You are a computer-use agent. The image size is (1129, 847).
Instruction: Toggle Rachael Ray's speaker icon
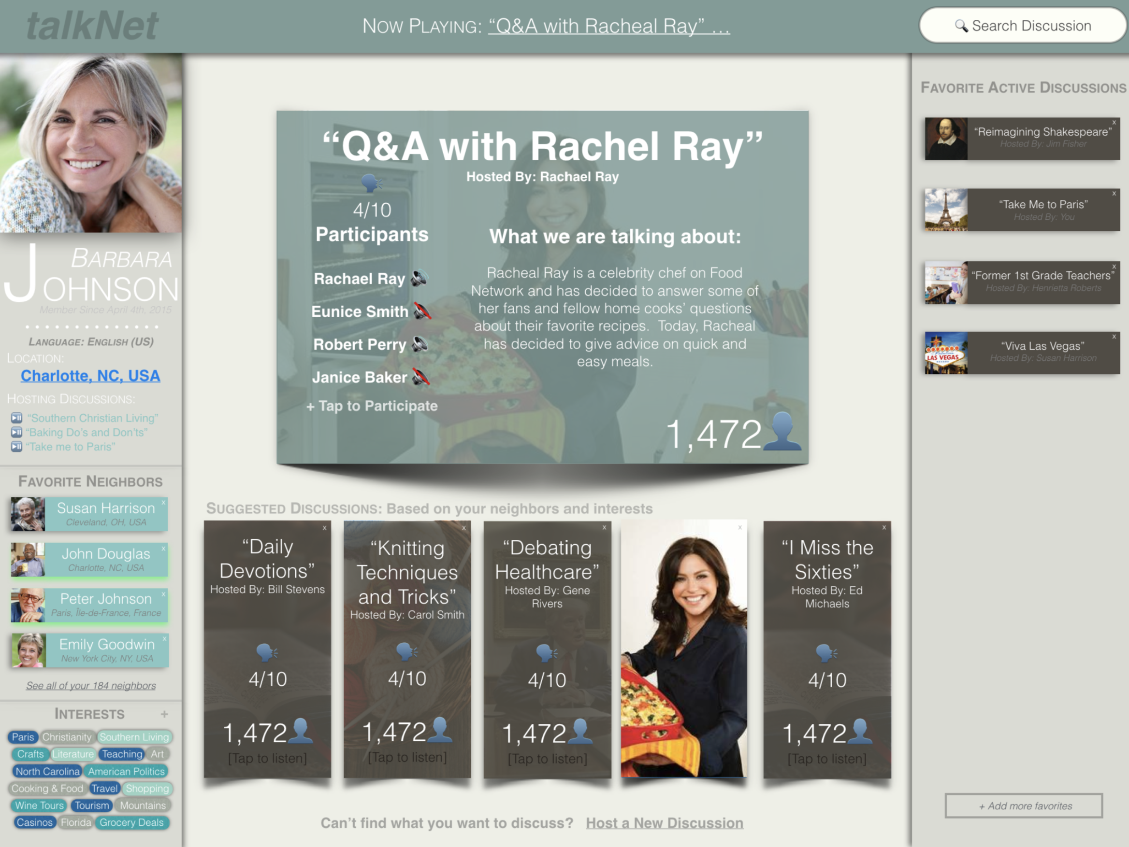point(420,279)
